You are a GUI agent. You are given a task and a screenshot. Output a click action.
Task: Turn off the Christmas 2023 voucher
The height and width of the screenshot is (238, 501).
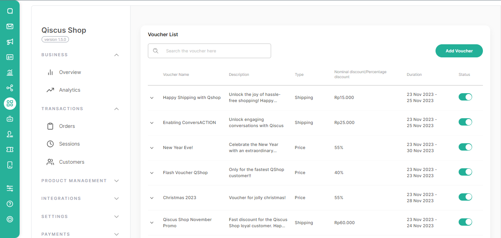click(x=465, y=197)
